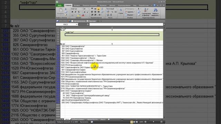Open the Стили styles gallery
This screenshot has width=221, height=124.
(x=121, y=11)
